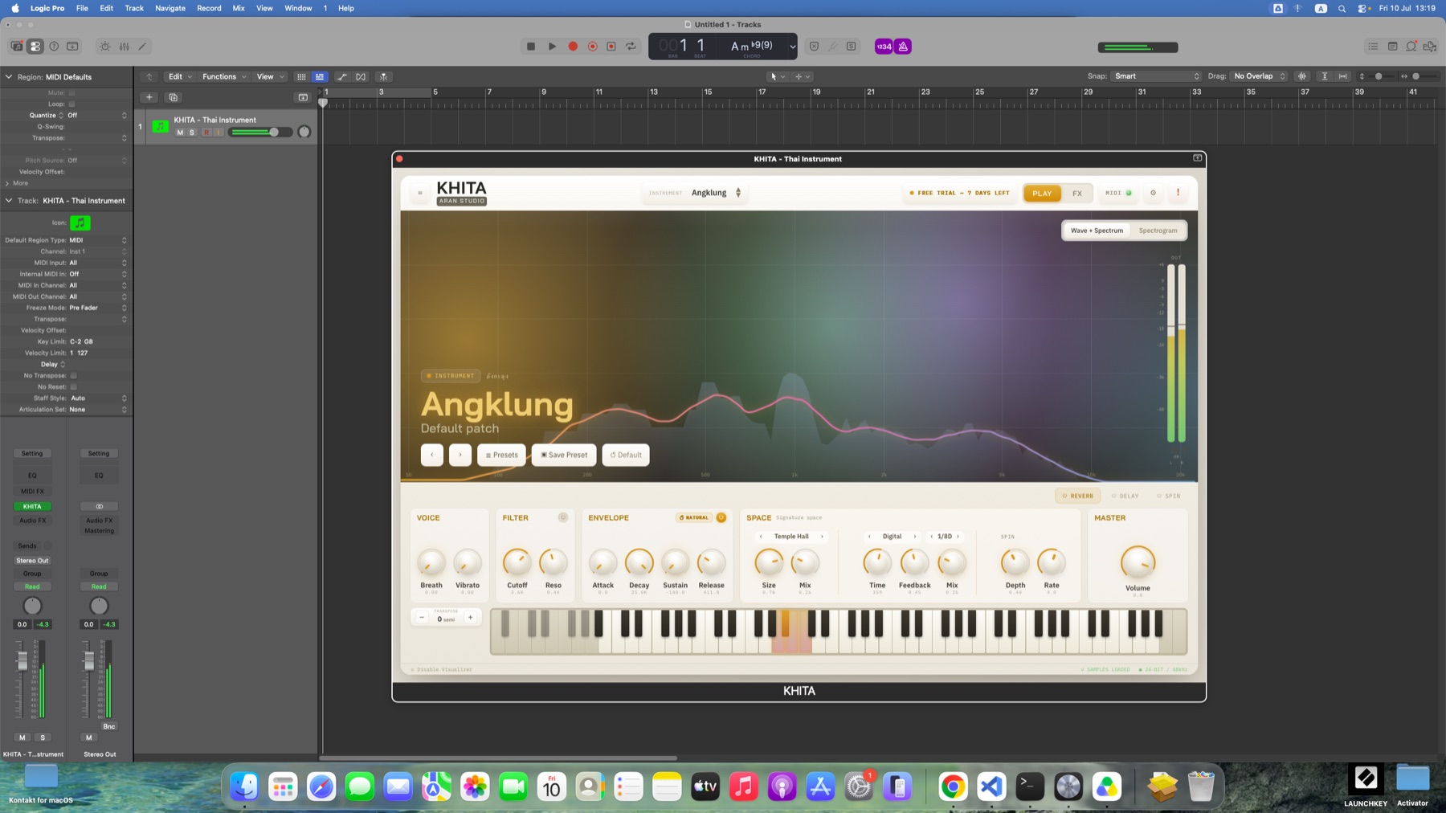Click the Catch Playhead icon in tracks toolbar
Viewport: 1446px width, 813px height.
click(383, 77)
